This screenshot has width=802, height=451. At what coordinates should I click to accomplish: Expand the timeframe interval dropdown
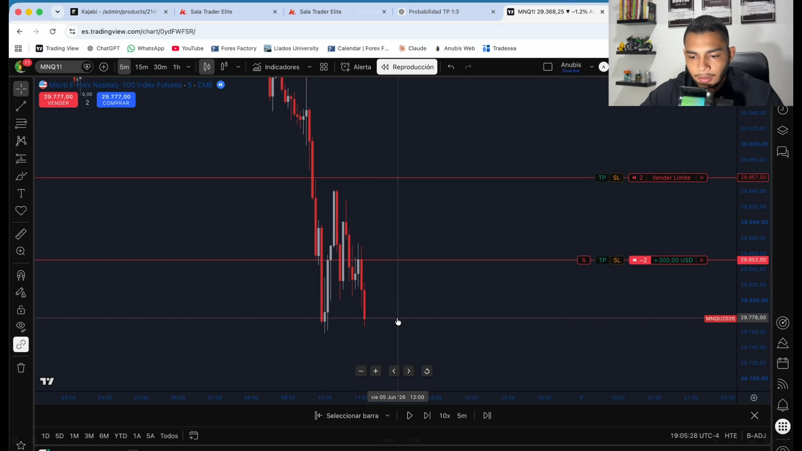click(x=189, y=67)
